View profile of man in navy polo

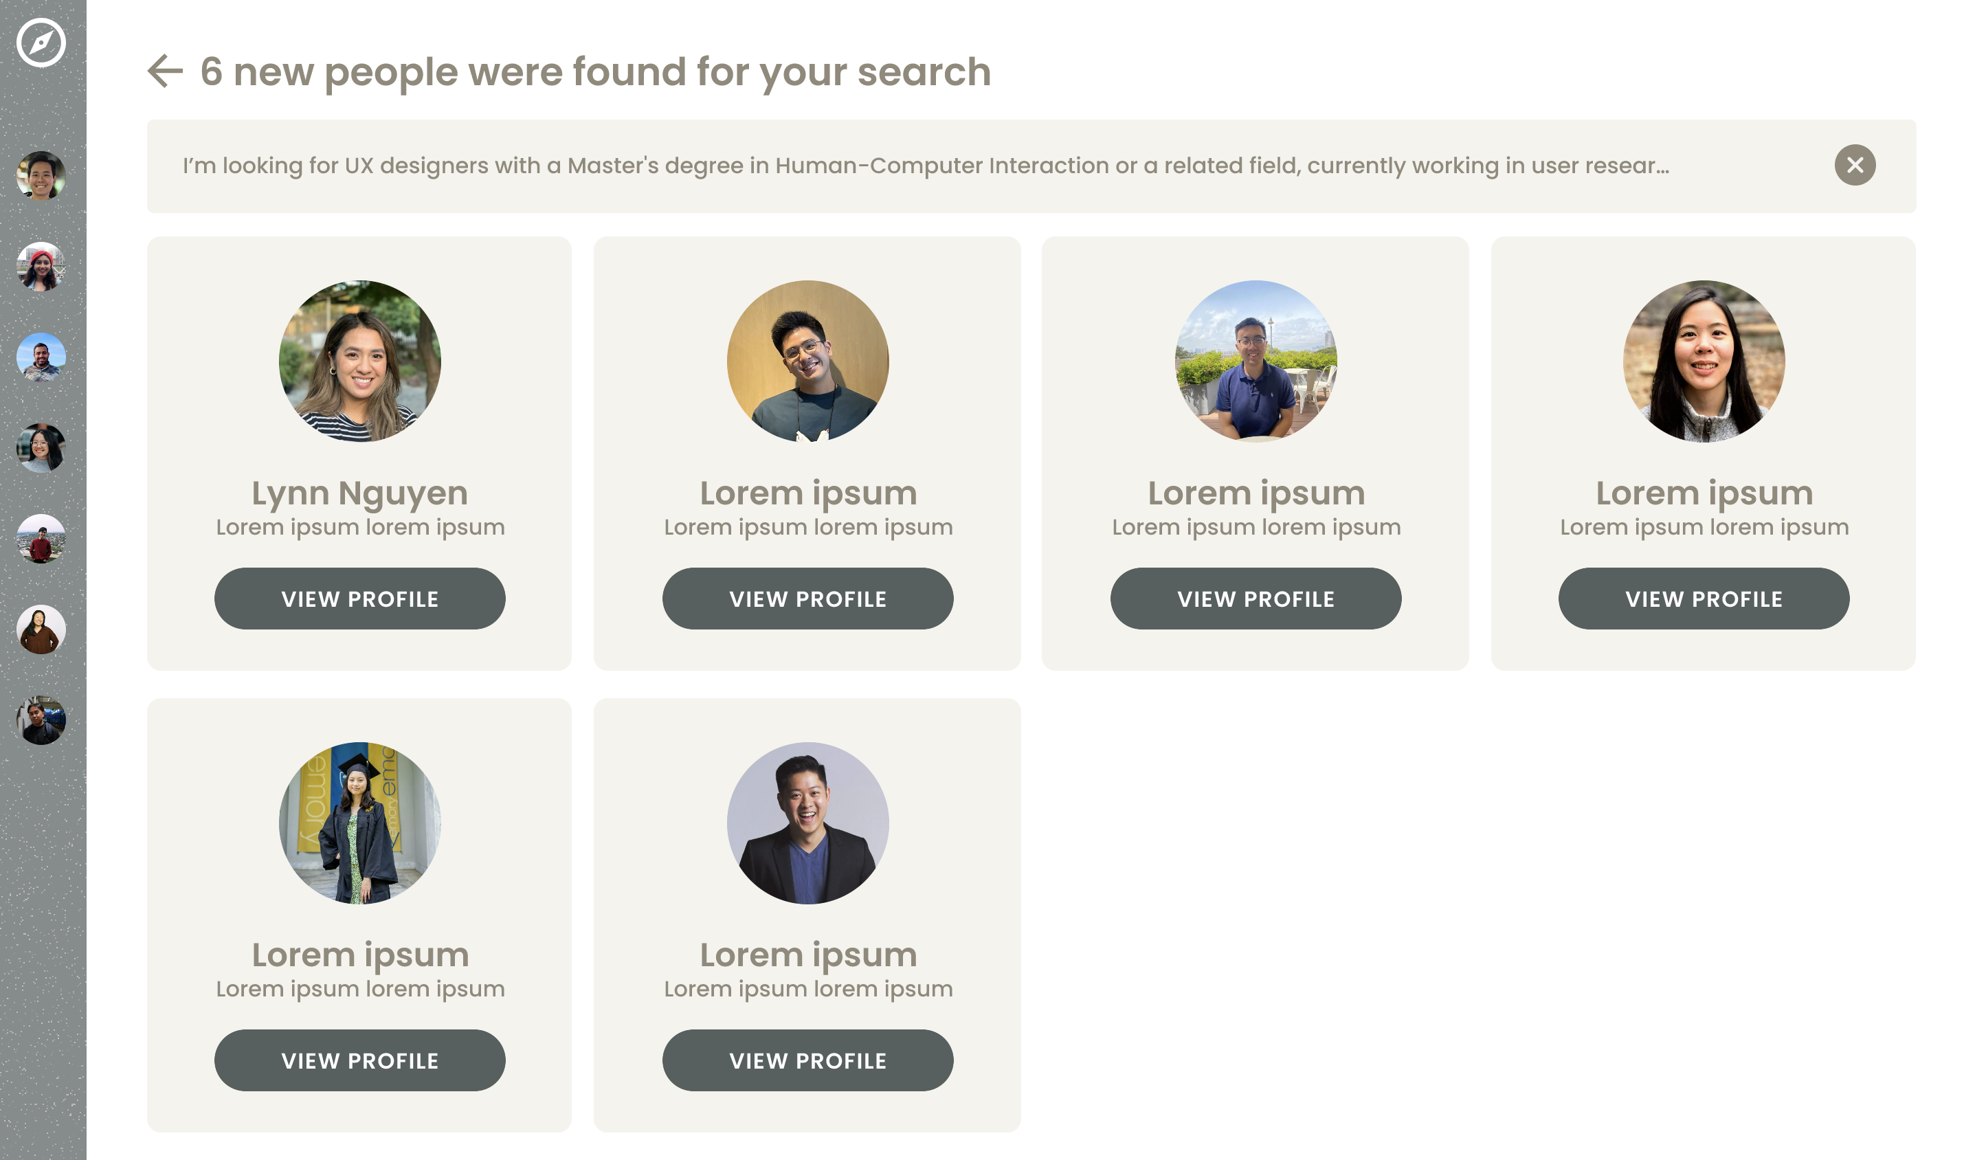[1256, 599]
